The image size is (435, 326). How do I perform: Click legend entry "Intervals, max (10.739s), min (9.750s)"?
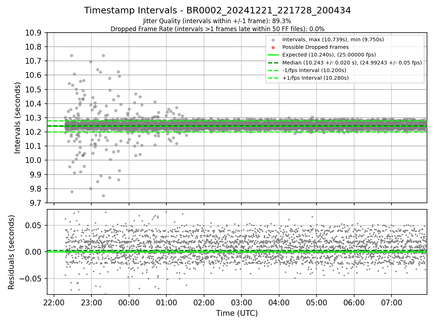tap(333, 39)
